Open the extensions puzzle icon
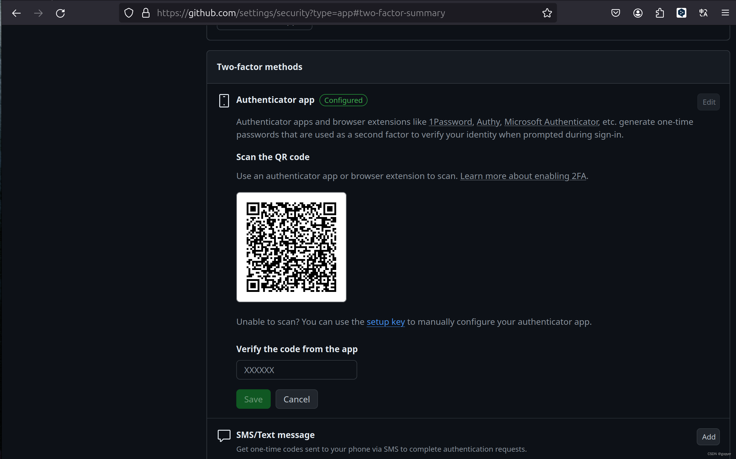 pyautogui.click(x=660, y=13)
